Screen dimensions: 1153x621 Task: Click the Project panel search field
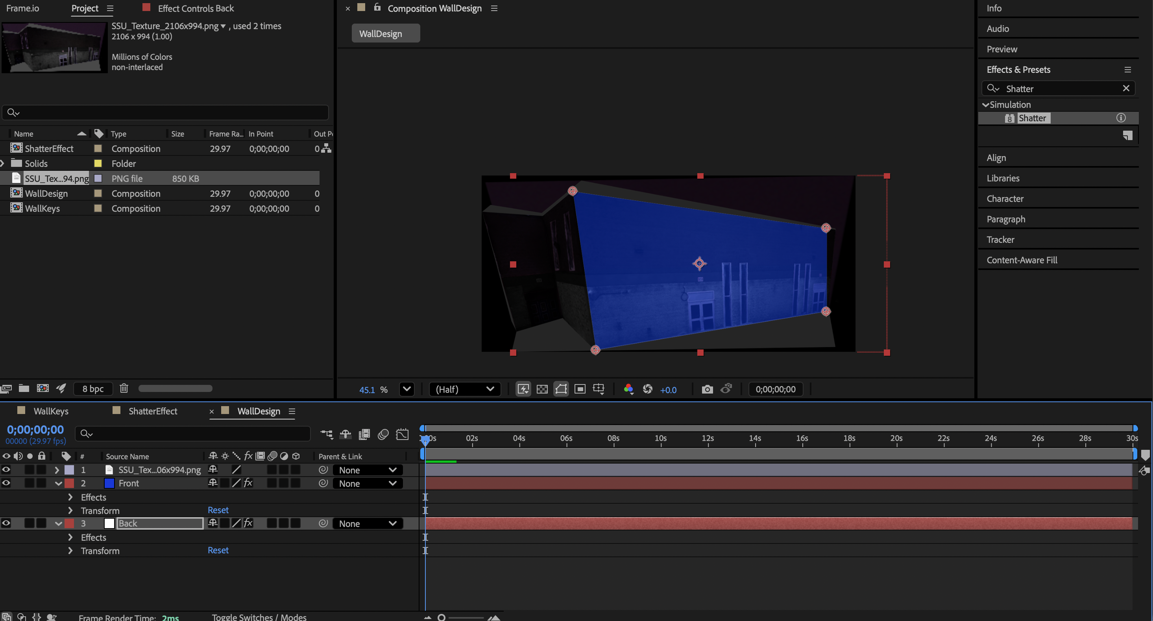(x=166, y=113)
